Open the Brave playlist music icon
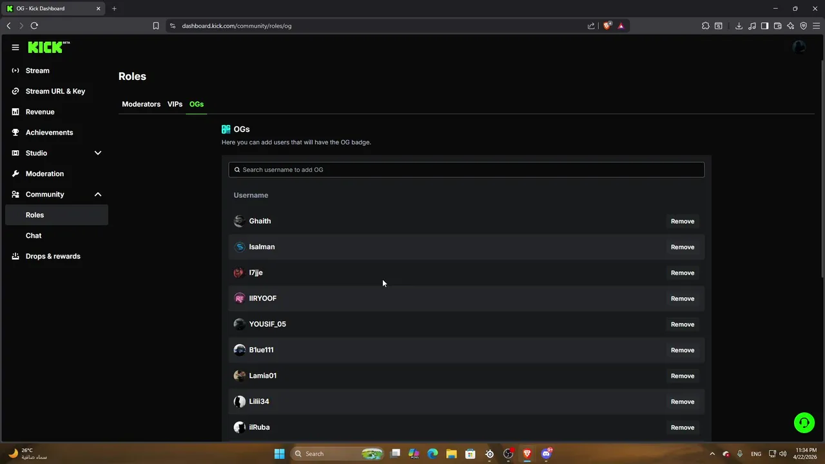The width and height of the screenshot is (825, 464). [x=752, y=26]
